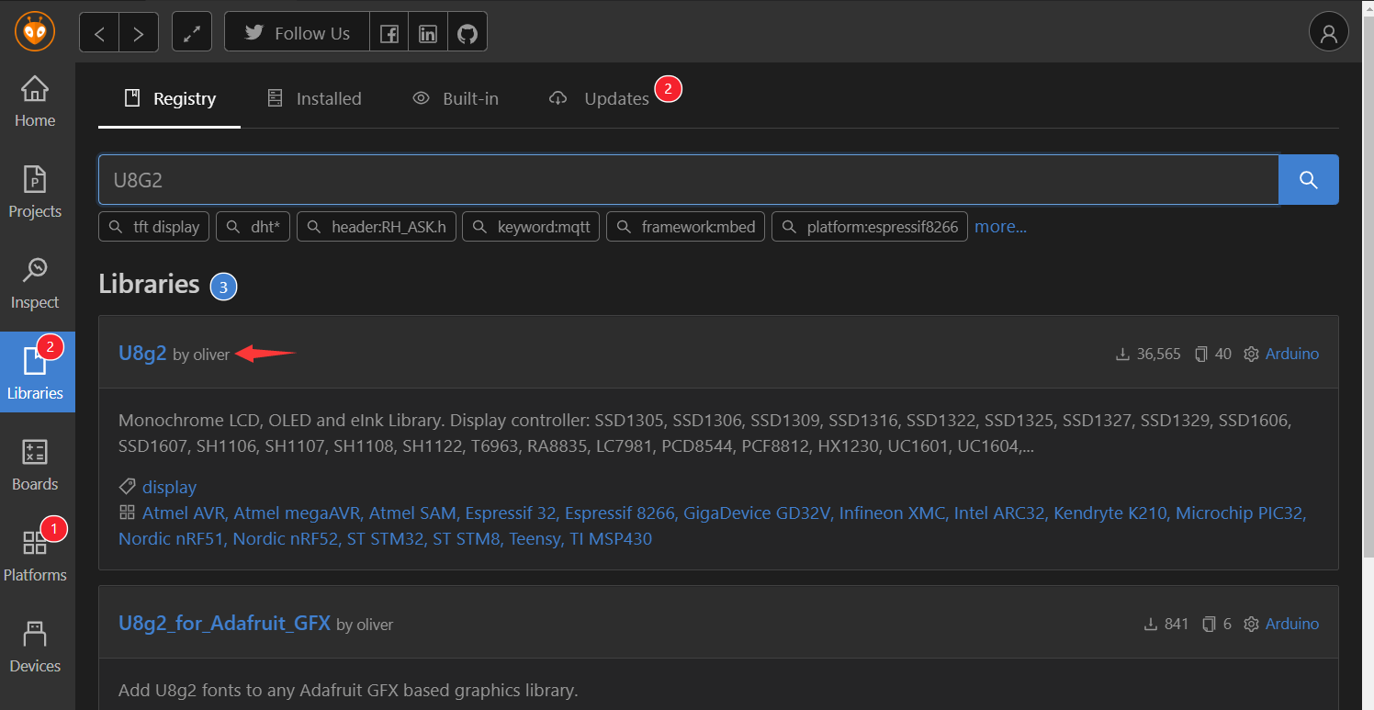Open the LinkedIn icon link
1374x710 pixels.
(428, 33)
